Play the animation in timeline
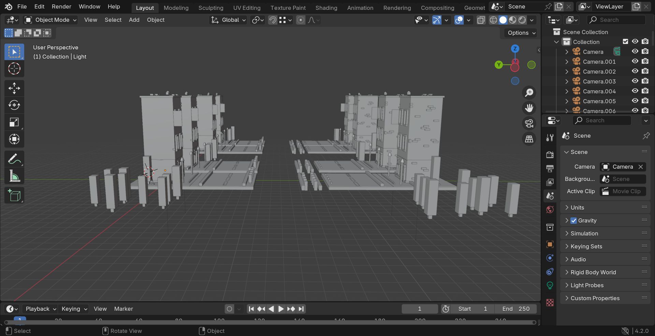The width and height of the screenshot is (655, 336). click(x=281, y=309)
